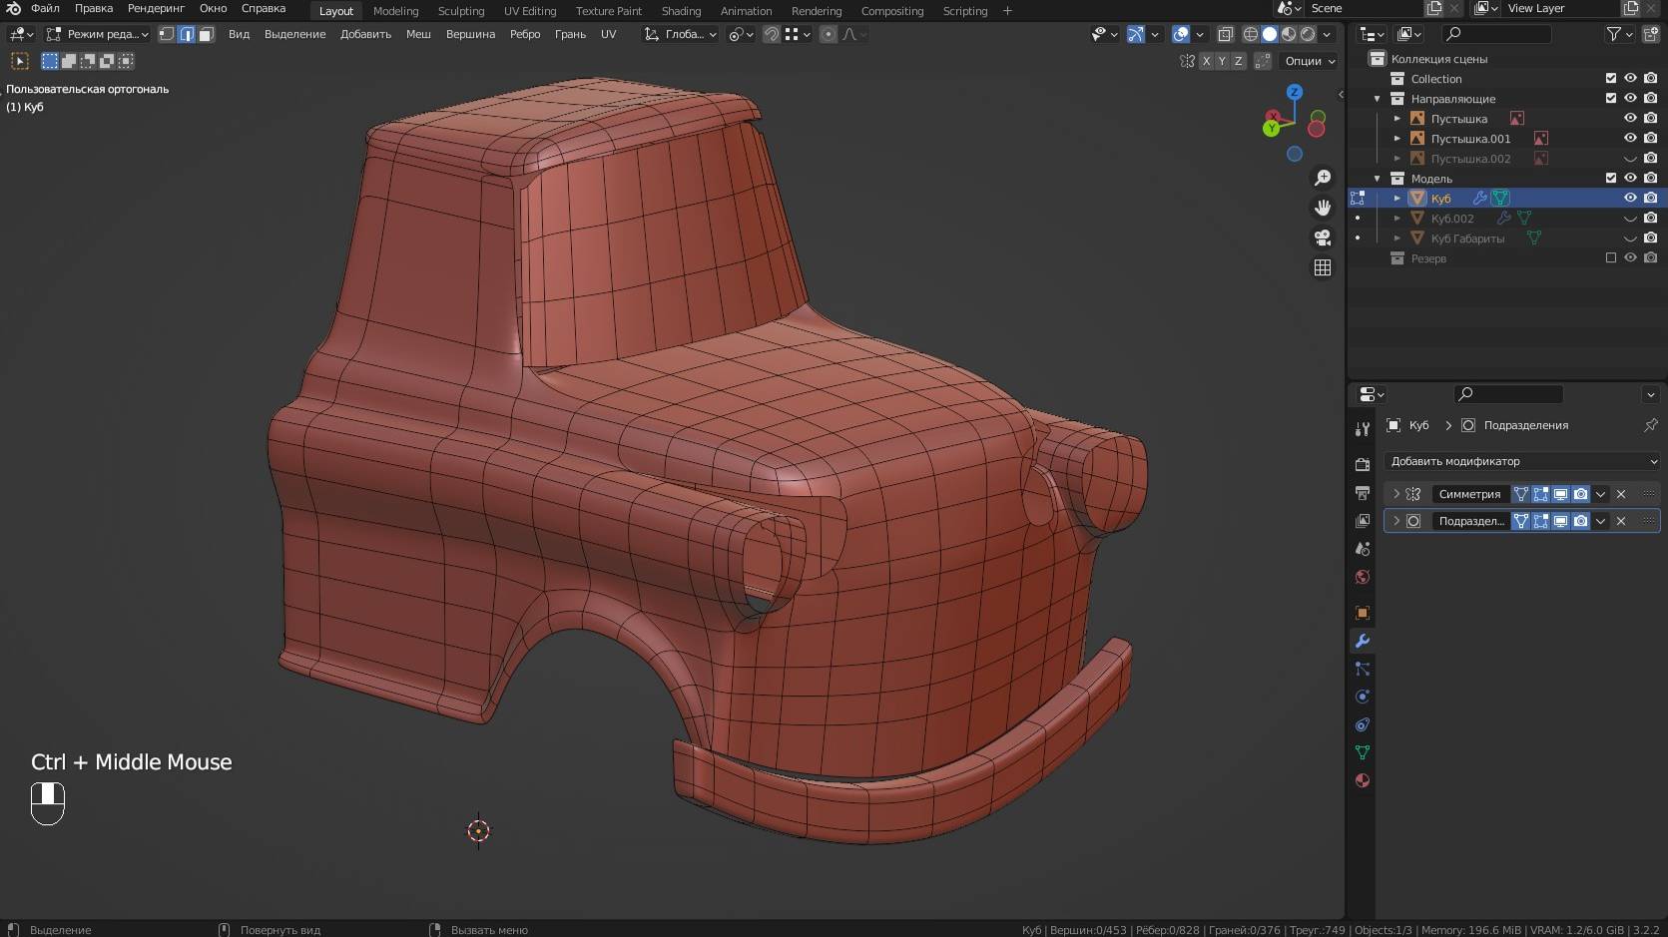1668x937 pixels.
Task: Switch to wireframe shading
Action: click(x=1250, y=34)
